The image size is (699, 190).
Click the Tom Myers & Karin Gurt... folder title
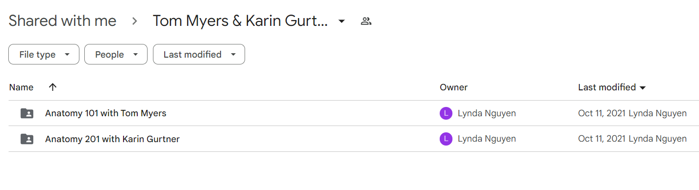pos(240,21)
